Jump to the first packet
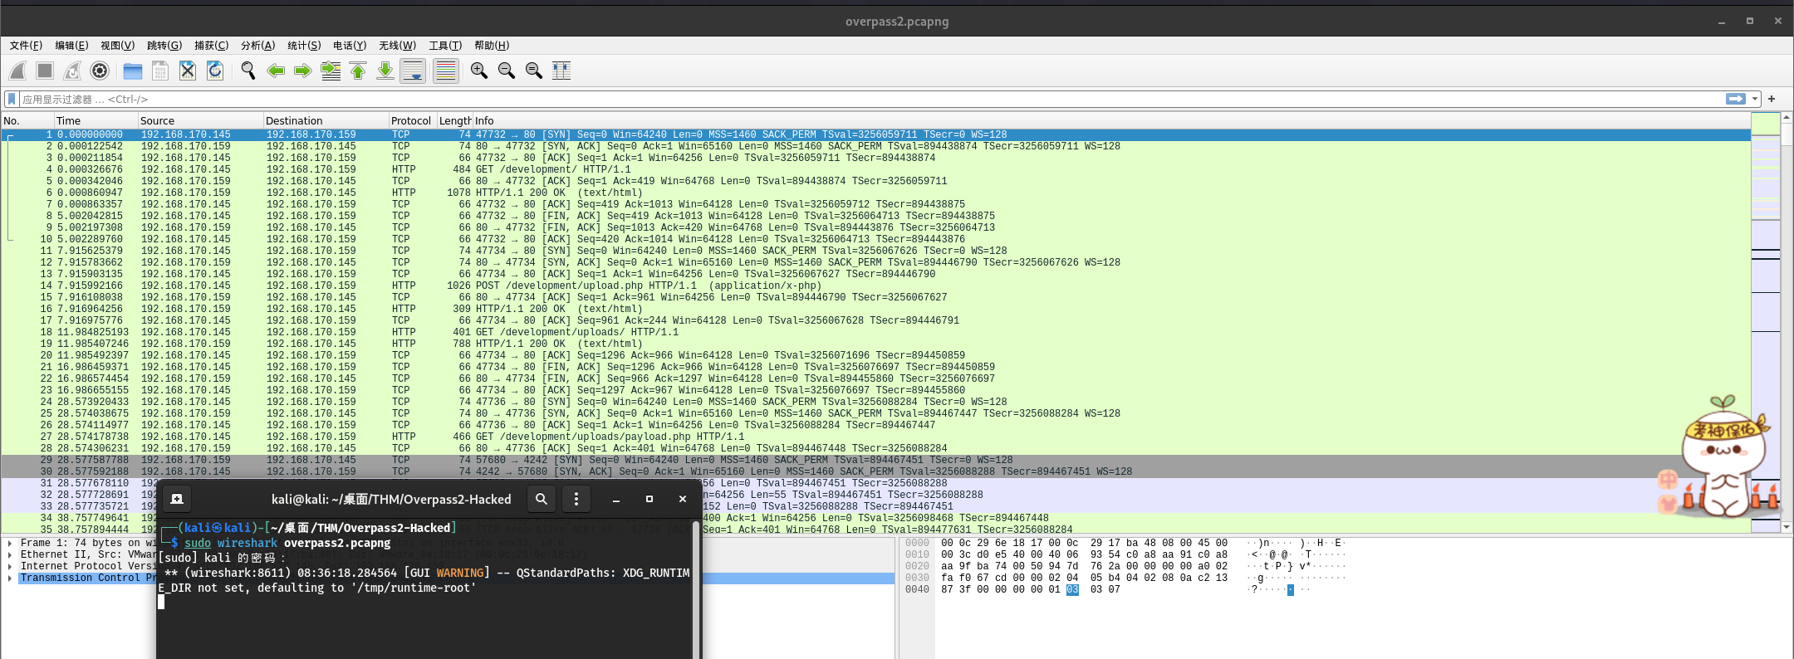This screenshot has height=659, width=1794. coord(358,71)
